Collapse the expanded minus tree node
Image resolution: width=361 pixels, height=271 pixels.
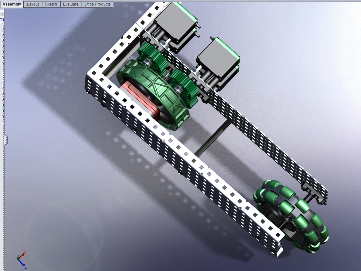point(3,123)
